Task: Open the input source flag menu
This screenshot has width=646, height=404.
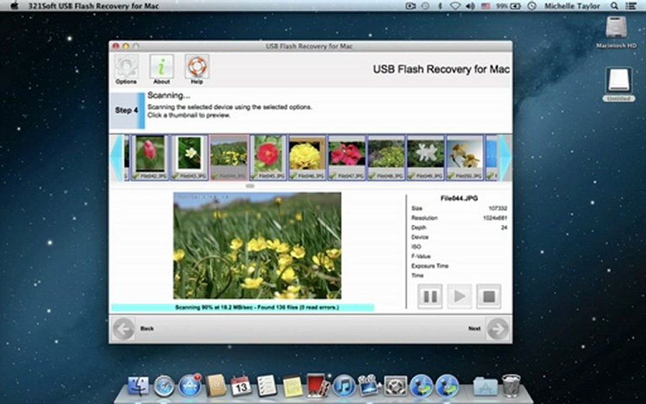Action: pos(486,6)
